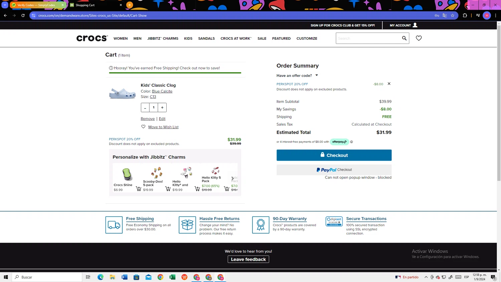This screenshot has height=282, width=501.
Task: Remove the PERKSPOT 20% OFF promo code
Action: [389, 84]
